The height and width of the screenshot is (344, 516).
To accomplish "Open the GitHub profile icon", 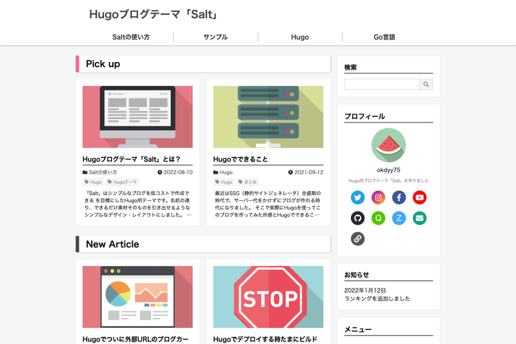I will click(x=358, y=218).
